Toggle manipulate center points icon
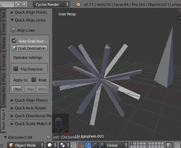This screenshot has width=181, height=148. 73,145
